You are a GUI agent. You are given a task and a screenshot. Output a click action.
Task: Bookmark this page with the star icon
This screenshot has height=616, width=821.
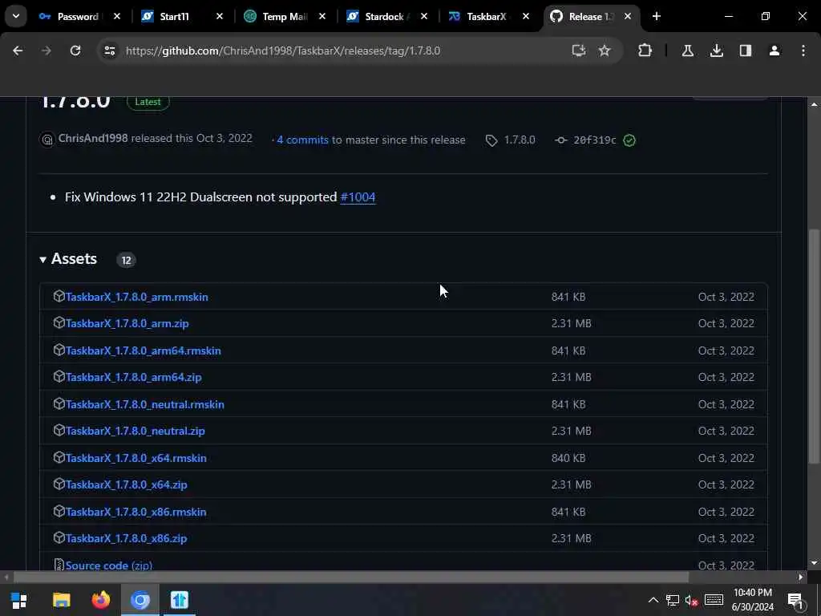point(605,51)
